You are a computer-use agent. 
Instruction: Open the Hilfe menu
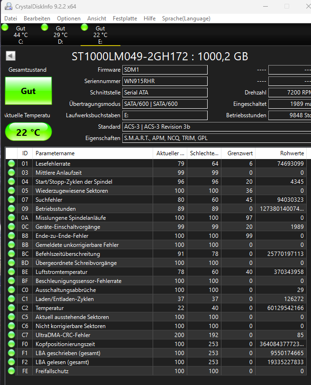(150, 19)
